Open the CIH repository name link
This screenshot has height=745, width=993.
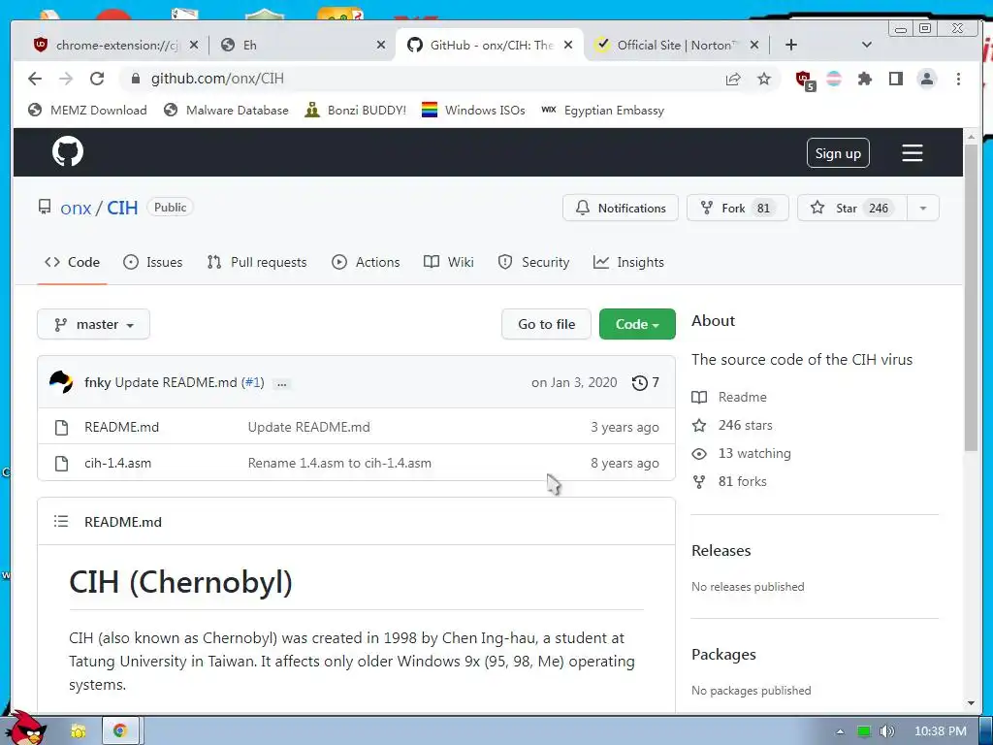[122, 208]
